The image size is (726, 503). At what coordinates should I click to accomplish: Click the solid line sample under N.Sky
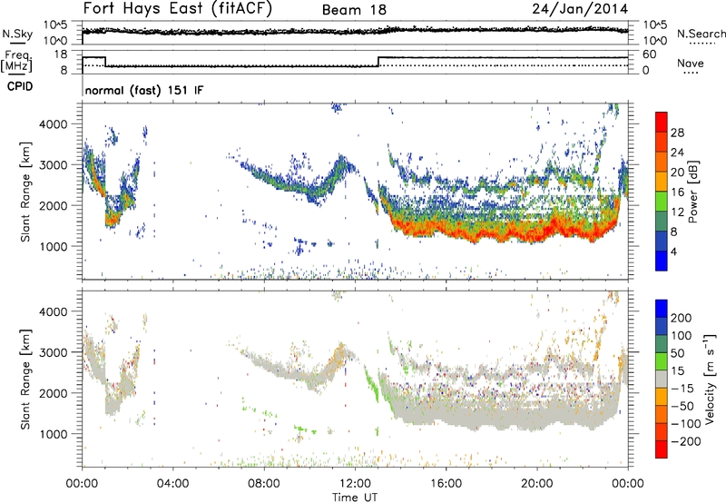click(x=16, y=43)
